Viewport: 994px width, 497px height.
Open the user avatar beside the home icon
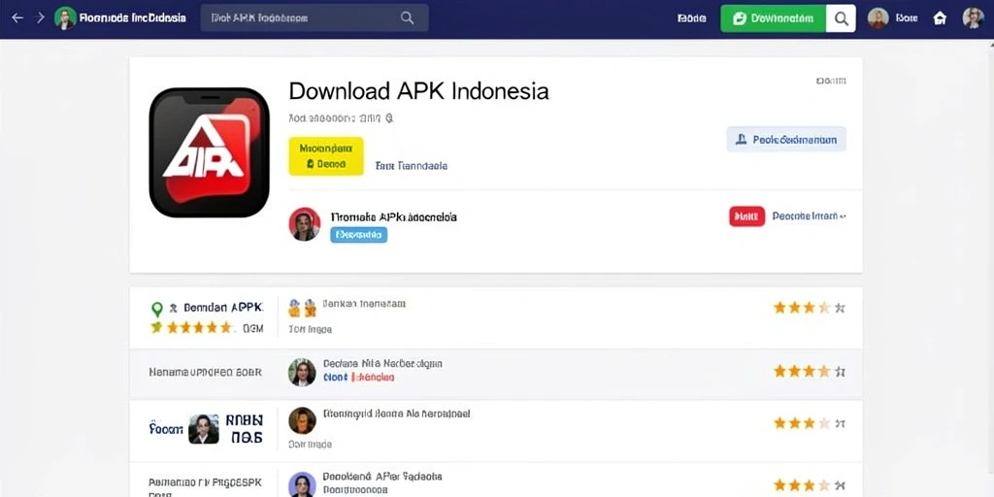point(973,17)
